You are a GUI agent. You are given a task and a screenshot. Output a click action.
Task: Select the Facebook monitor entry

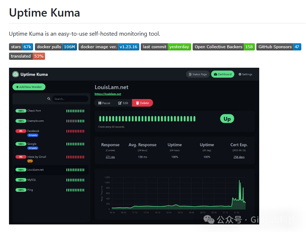(33, 131)
